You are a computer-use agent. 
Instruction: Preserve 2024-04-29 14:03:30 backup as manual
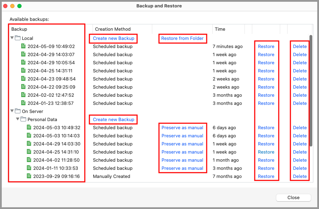click(x=182, y=144)
